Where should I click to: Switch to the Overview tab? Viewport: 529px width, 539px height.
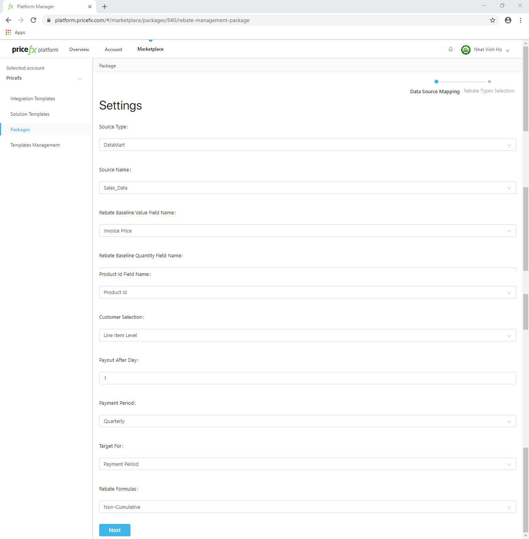[79, 50]
